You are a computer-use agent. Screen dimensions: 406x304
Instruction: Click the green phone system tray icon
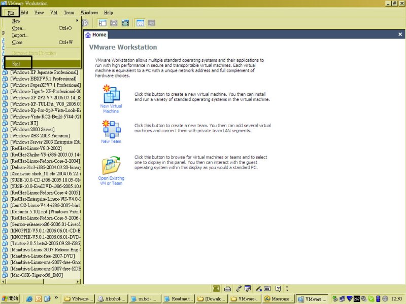[371, 299]
